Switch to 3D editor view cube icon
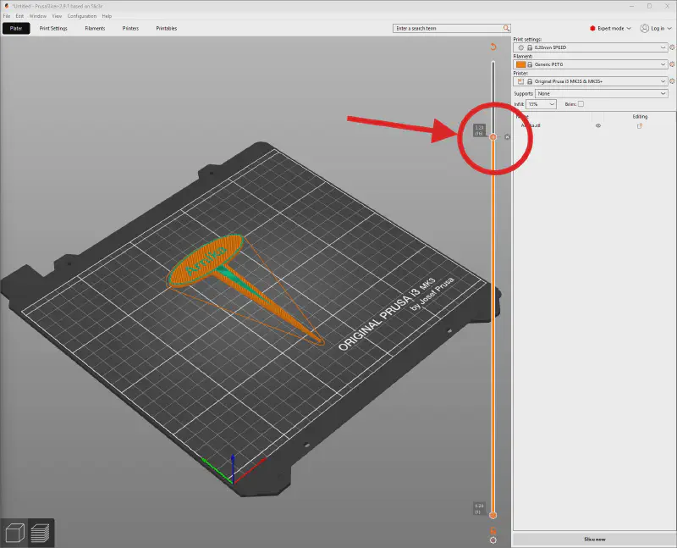Image resolution: width=677 pixels, height=548 pixels. point(14,533)
